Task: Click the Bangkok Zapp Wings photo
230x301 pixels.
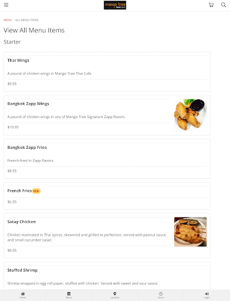Action: click(191, 115)
